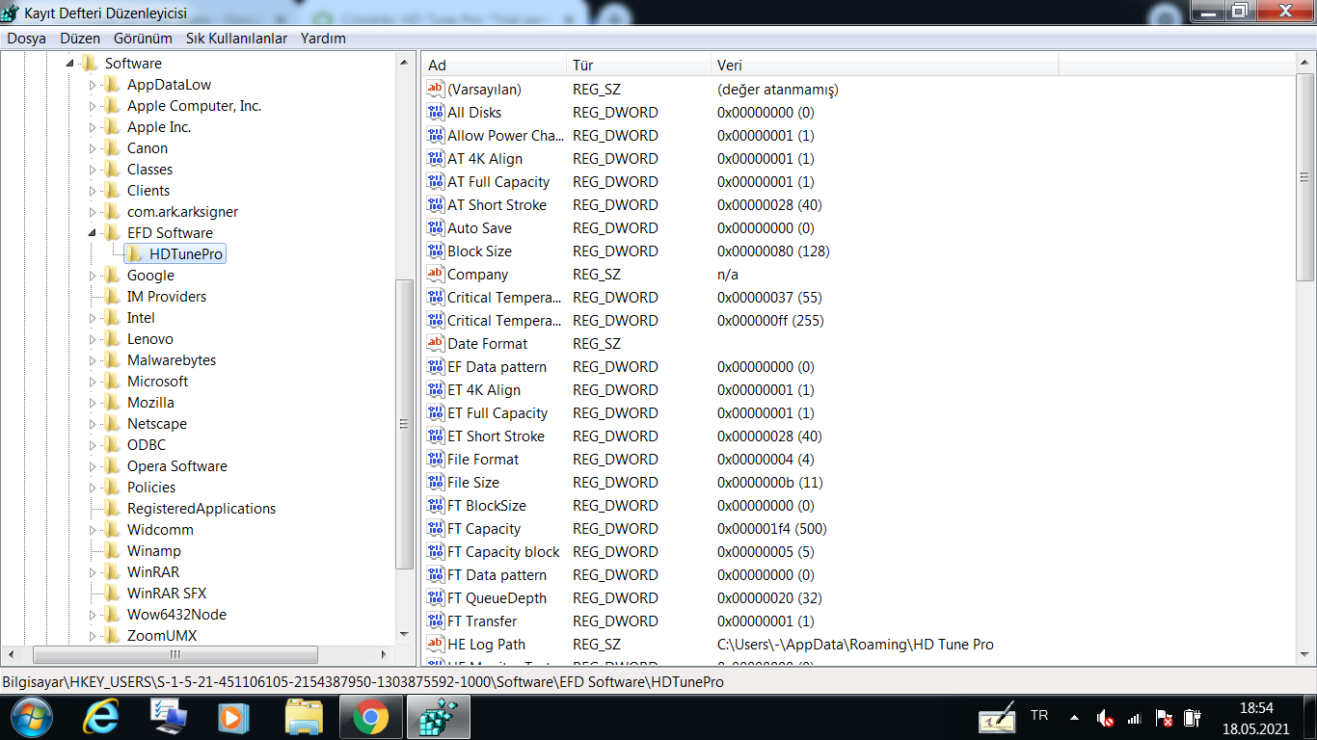Screen dimensions: 1317x740
Task: Open the Yardım menu
Action: (x=323, y=39)
